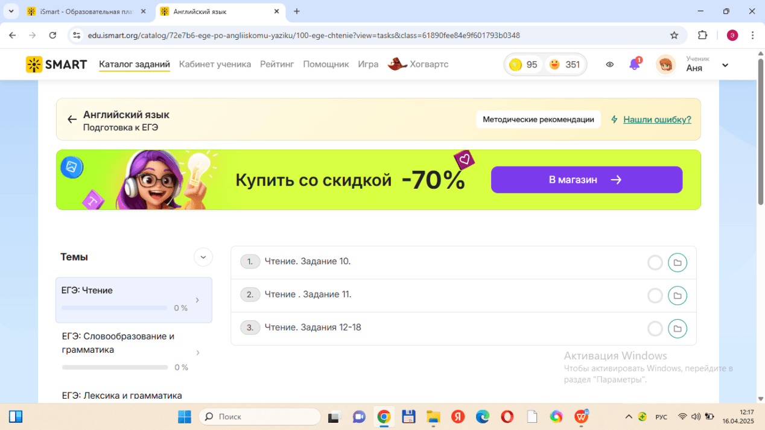Open the Chrome three-dot menu

[752, 36]
